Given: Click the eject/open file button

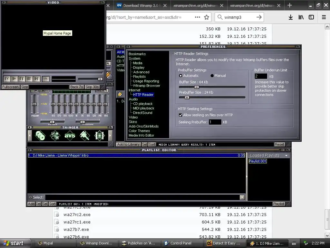Looking at the screenshot, I should coord(46,79).
